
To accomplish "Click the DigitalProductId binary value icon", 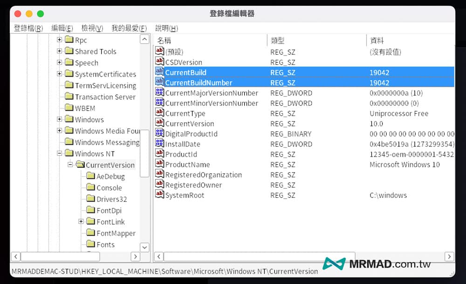I will click(x=159, y=134).
